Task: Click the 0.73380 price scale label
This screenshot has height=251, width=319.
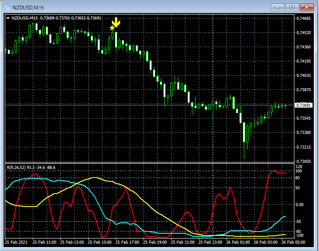Action: 303,133
